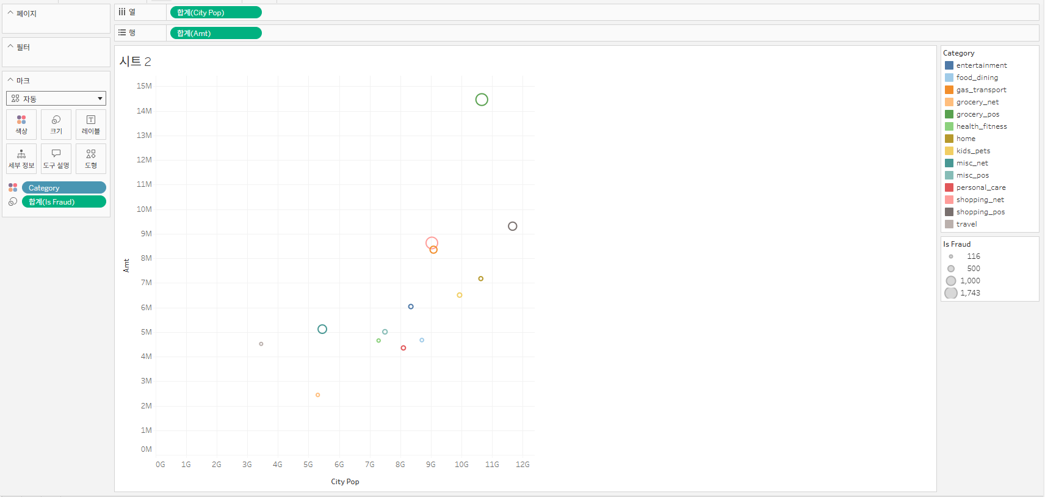The image size is (1045, 497).
Task: Click the columns shelf icon next to 열
Action: pyautogui.click(x=122, y=12)
